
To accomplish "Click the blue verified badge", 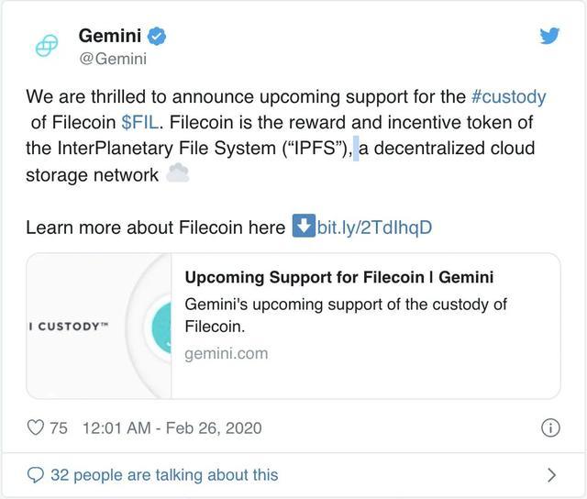I will point(157,37).
